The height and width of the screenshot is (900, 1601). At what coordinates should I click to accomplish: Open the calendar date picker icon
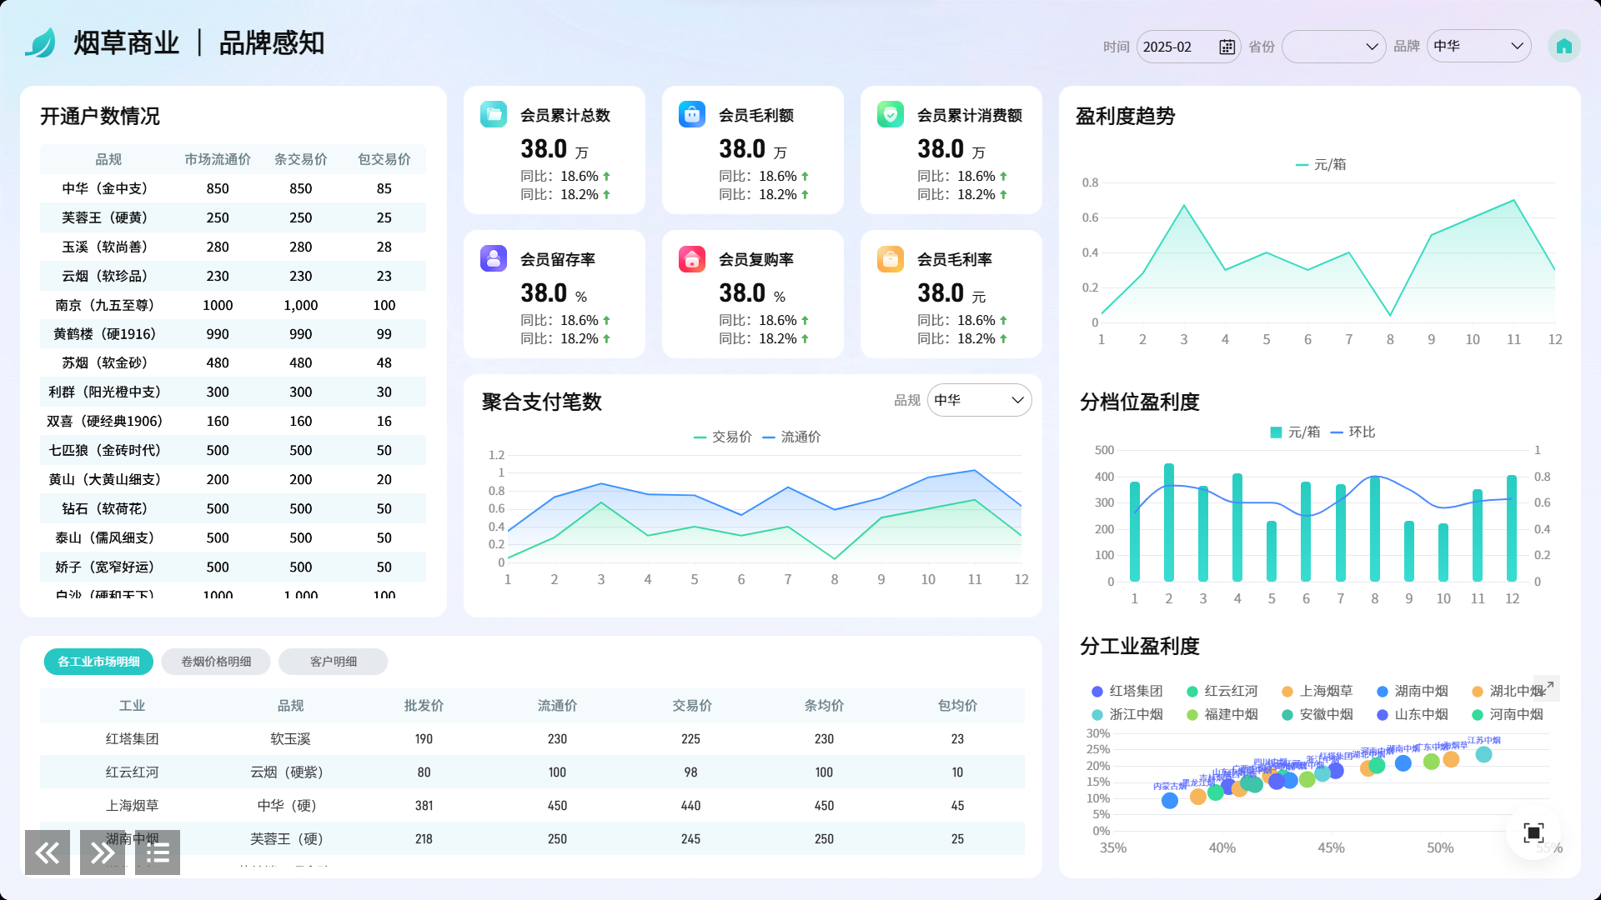point(1227,47)
